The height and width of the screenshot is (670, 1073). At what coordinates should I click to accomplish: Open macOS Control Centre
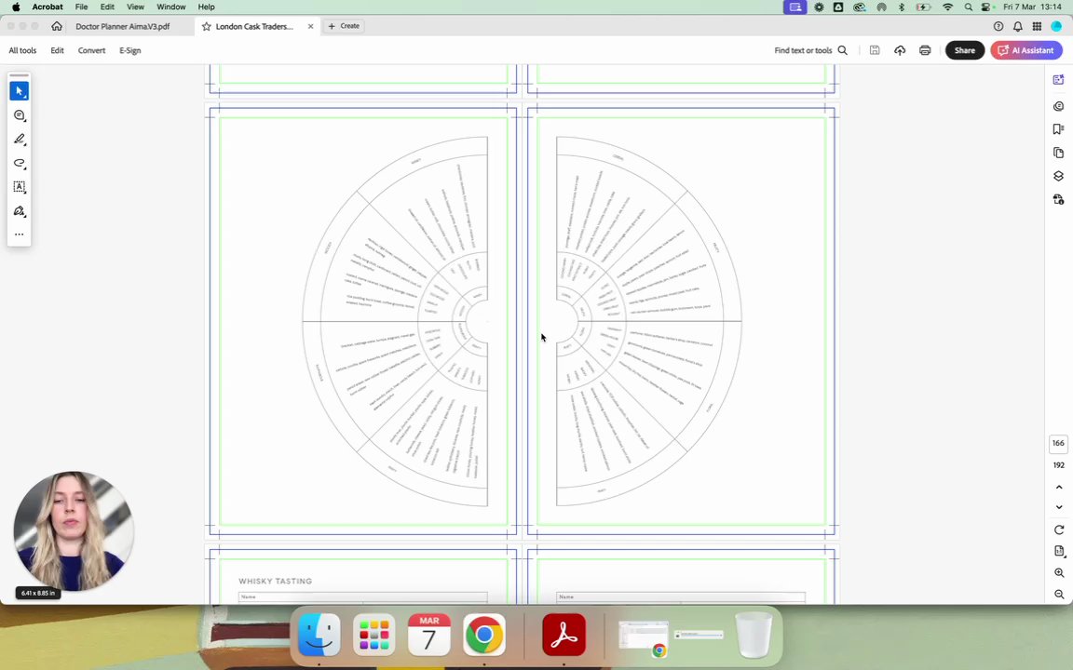986,7
